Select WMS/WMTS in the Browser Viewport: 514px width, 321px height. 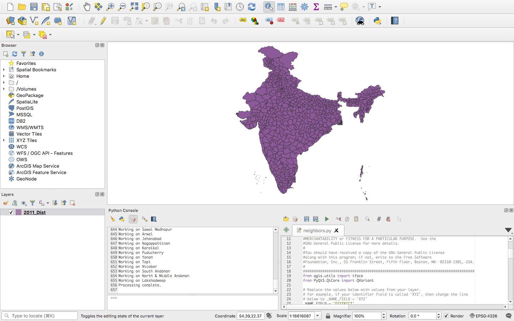(30, 127)
